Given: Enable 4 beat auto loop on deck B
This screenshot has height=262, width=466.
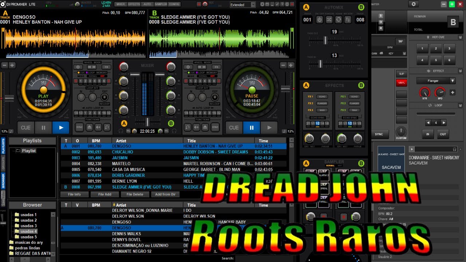Looking at the screenshot, I should (x=204, y=113).
